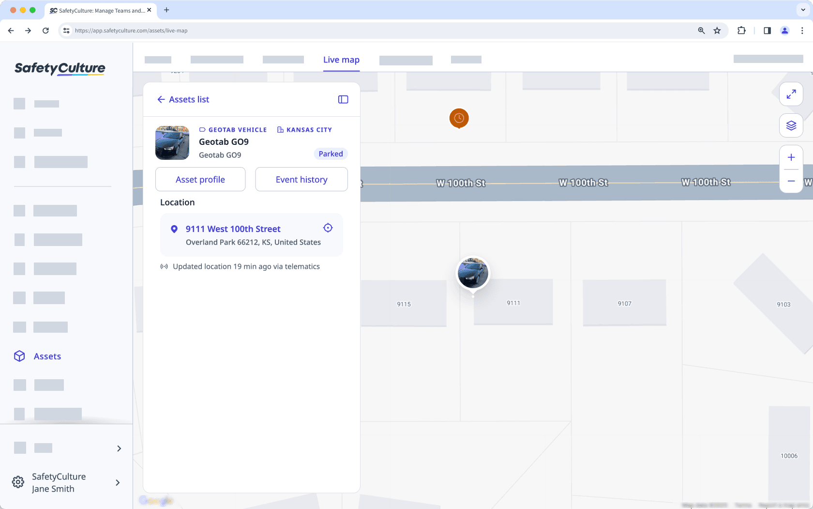Viewport: 813px width, 509px height.
Task: Center map using the location crosshair icon
Action: pyautogui.click(x=328, y=228)
